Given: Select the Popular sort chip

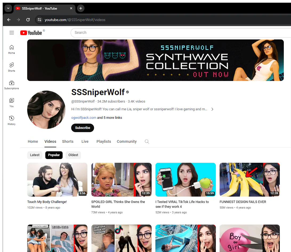Looking at the screenshot, I should click(x=54, y=155).
